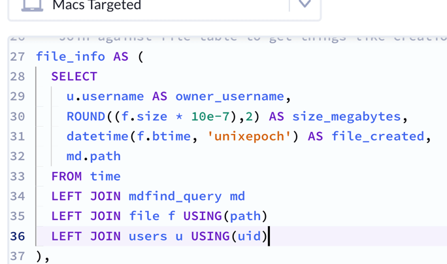Select line number 36 in the gutter
The width and height of the screenshot is (447, 264).
[17, 236]
